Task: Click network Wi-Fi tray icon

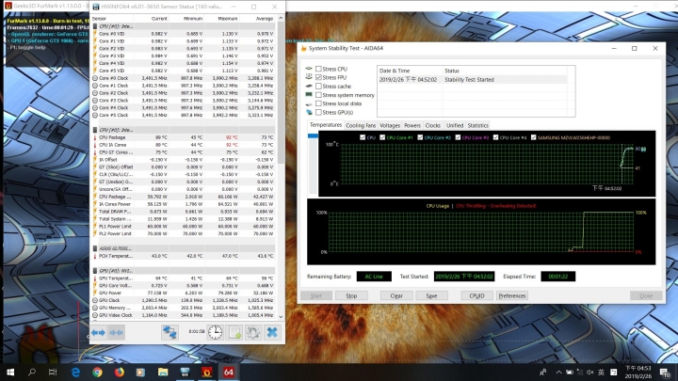Action: [580, 372]
